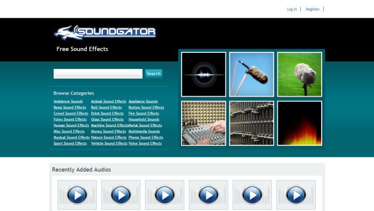Play the sixth recently added audio

coord(296,195)
